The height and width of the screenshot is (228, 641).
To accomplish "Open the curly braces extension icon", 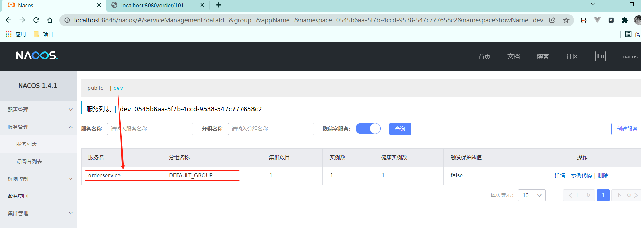I will point(584,20).
